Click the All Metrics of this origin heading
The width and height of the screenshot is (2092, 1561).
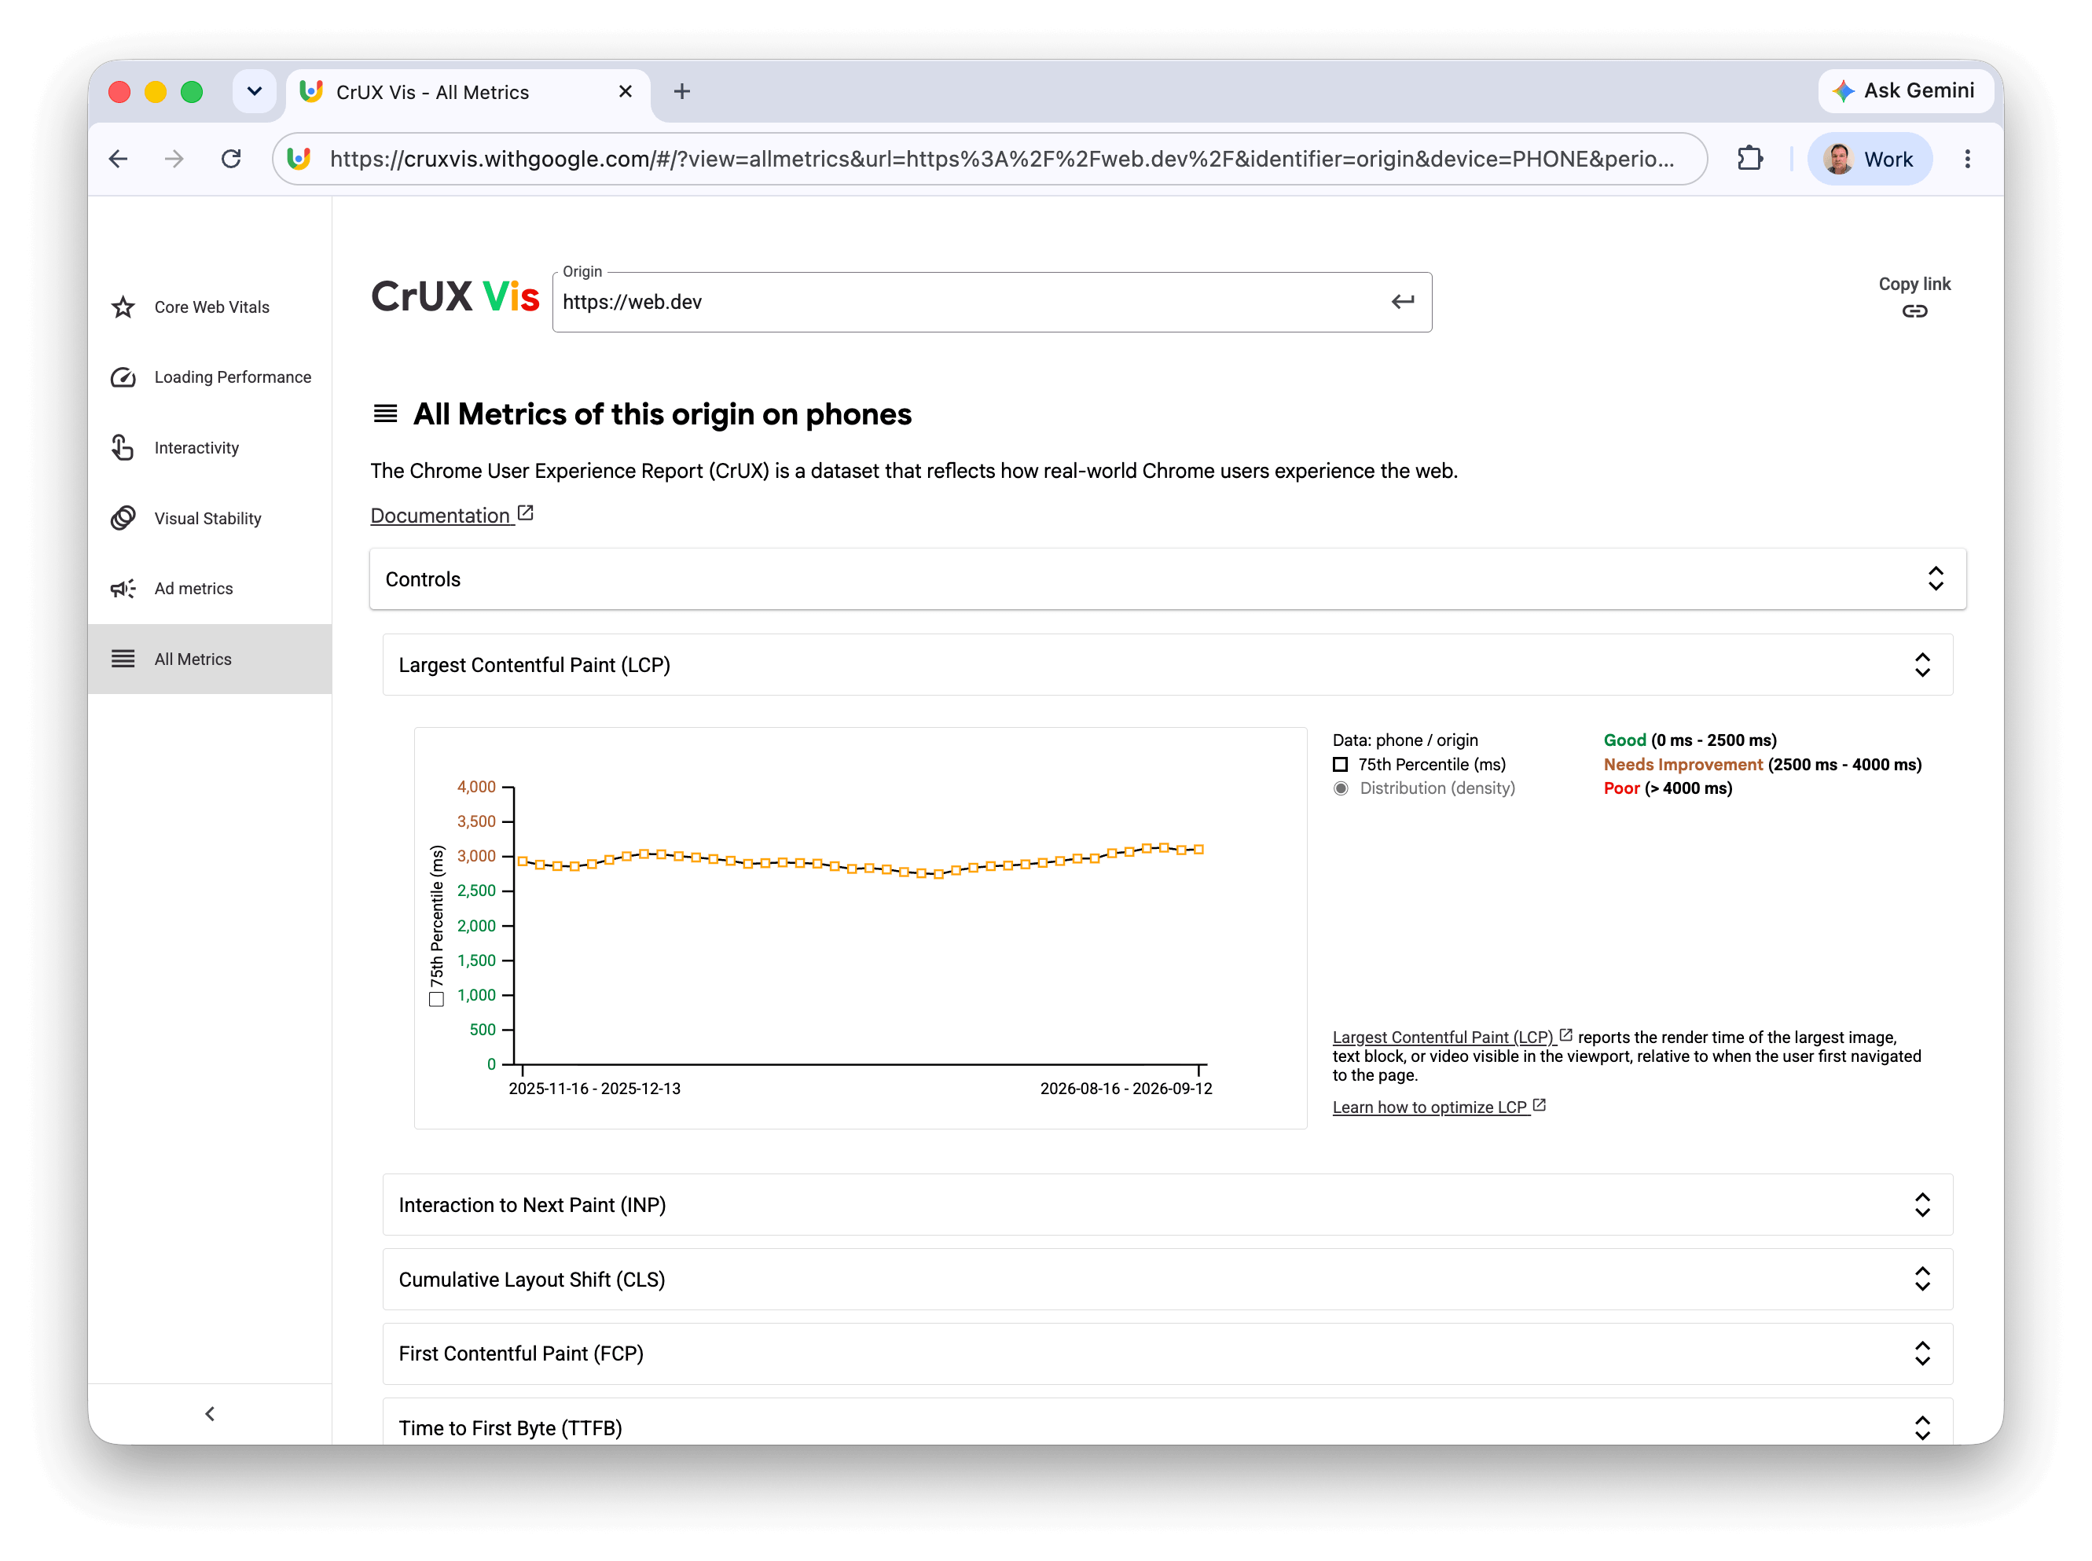(x=662, y=414)
